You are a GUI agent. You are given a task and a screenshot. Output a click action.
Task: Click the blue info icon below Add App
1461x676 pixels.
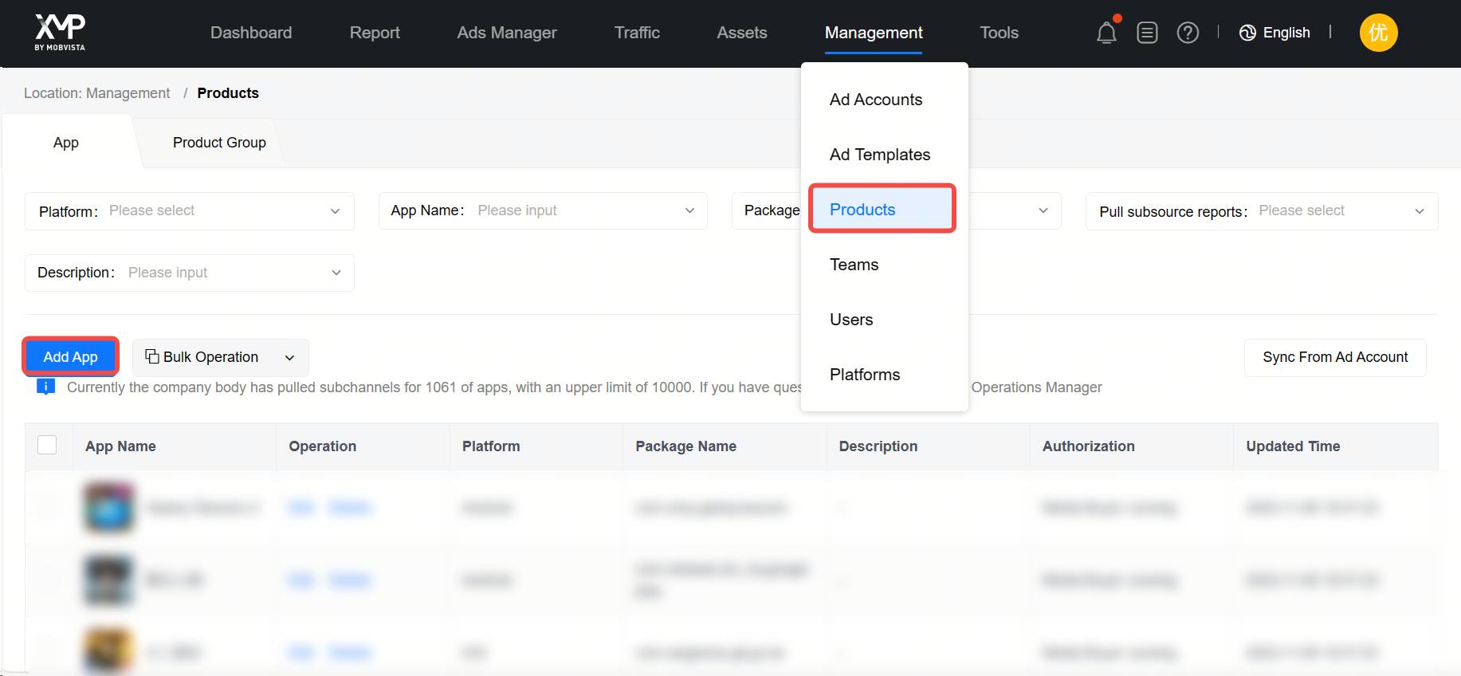46,387
